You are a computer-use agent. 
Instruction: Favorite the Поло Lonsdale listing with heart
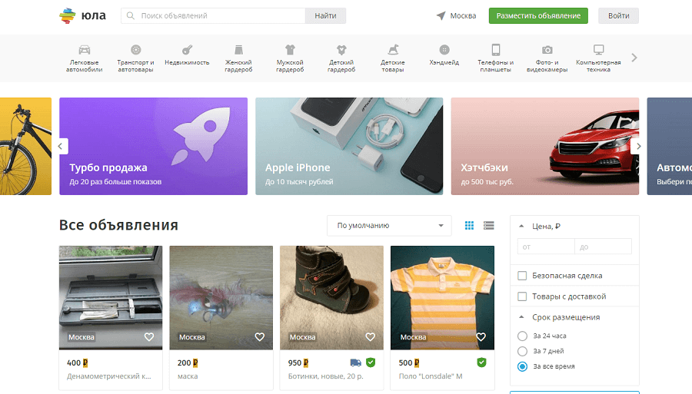[x=481, y=337]
